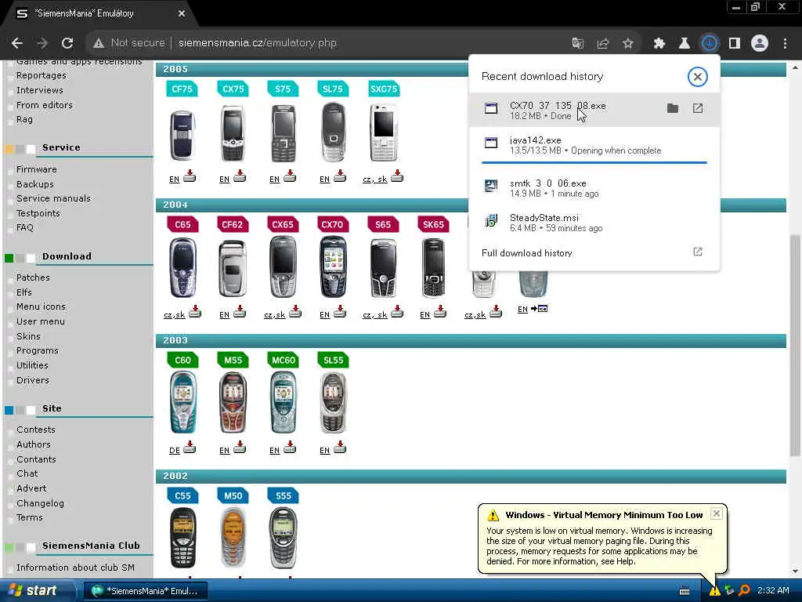Download the CF75 emulator disk icon
The image size is (802, 602).
pos(190,176)
